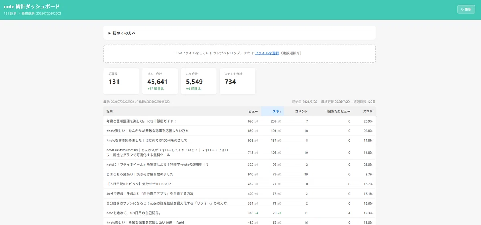Viewport: 481px width, 225px height.
Task: Click view count 372 for フライホイール row
Action: coord(251,165)
